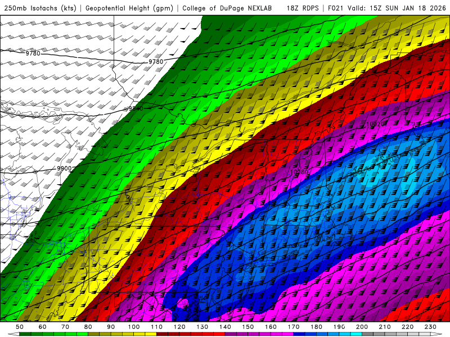Image resolution: width=450 pixels, height=337 pixels.
Task: Click the 70 knot legend value
Action: [65, 327]
